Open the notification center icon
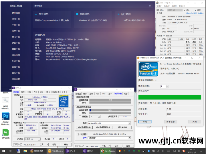Screen dimensions: 206x154 [x=201, y=151]
